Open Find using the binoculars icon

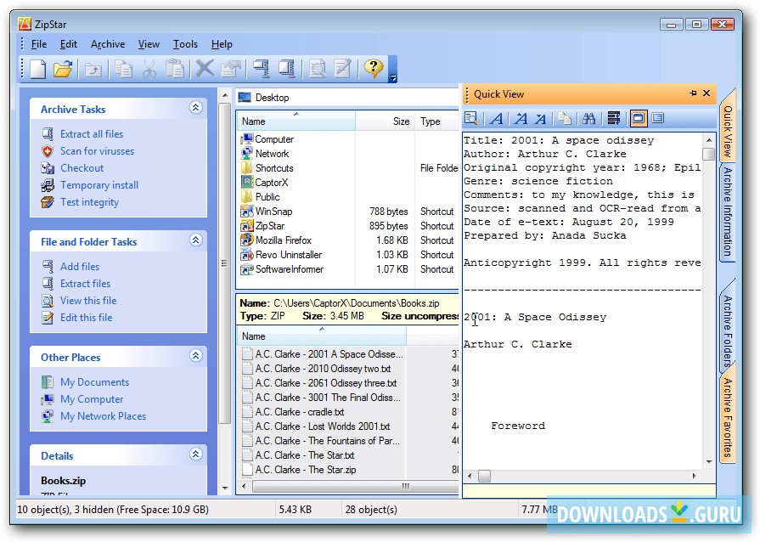[x=588, y=118]
